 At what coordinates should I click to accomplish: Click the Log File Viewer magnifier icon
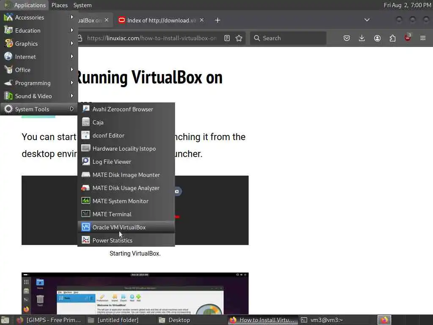click(85, 161)
